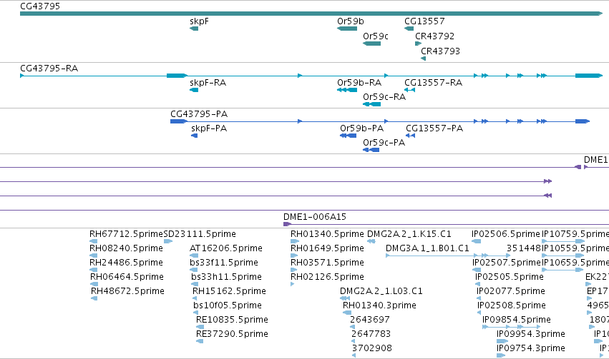Select the IP02508.5prime EST label
The image size is (609, 359).
click(512, 305)
